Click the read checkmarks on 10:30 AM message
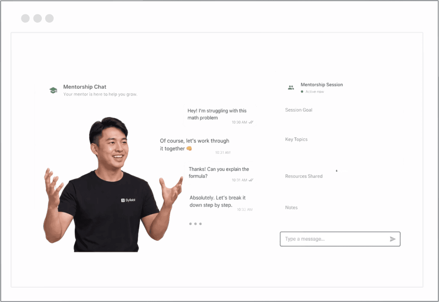Viewport: 439px width, 302px height. point(251,122)
